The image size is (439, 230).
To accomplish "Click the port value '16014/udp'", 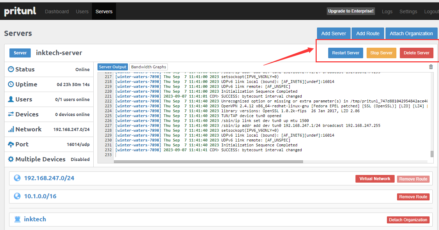I will (78, 144).
